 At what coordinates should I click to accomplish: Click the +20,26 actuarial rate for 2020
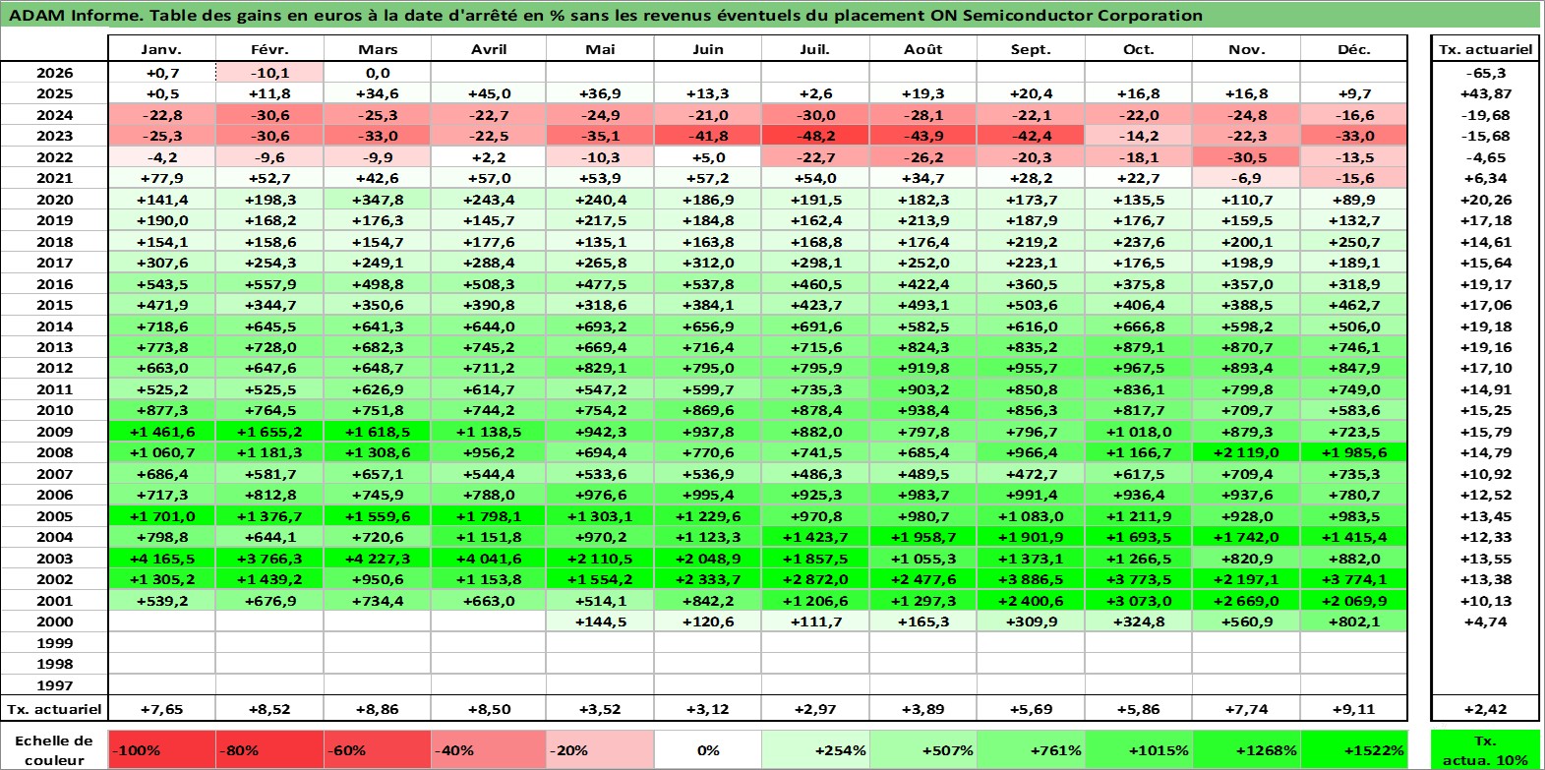[x=1485, y=200]
